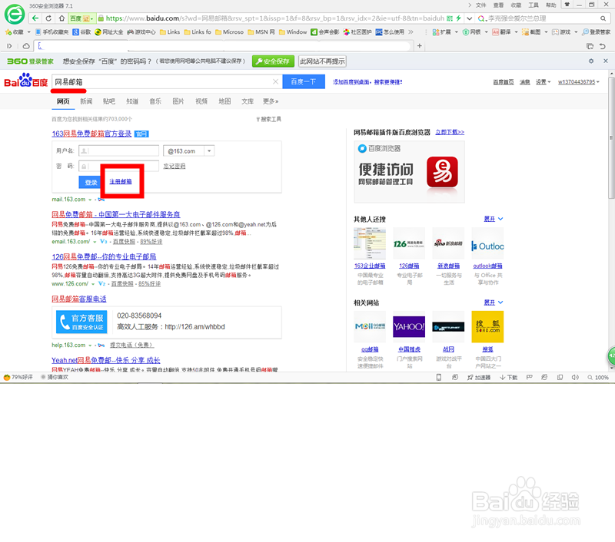Expand the w13704436795 account dropdown
This screenshot has width=615, height=542.
[x=579, y=82]
